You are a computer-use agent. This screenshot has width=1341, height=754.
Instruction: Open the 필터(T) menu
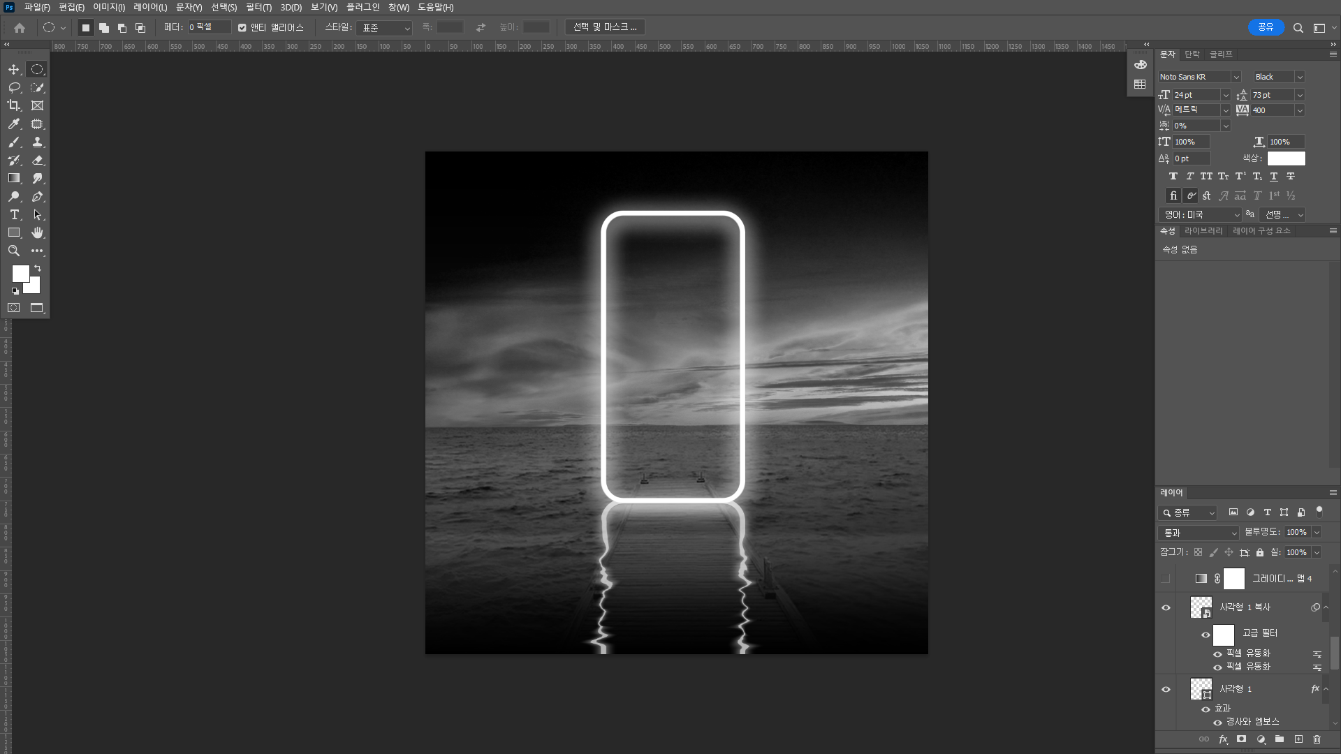(258, 7)
